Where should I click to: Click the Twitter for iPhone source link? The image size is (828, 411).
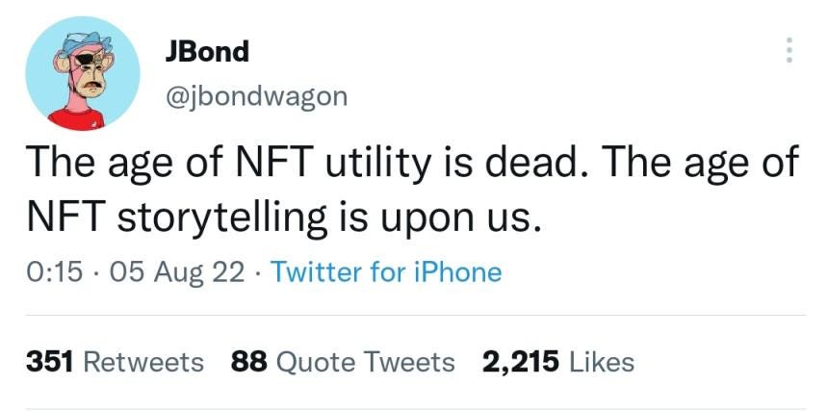[386, 272]
